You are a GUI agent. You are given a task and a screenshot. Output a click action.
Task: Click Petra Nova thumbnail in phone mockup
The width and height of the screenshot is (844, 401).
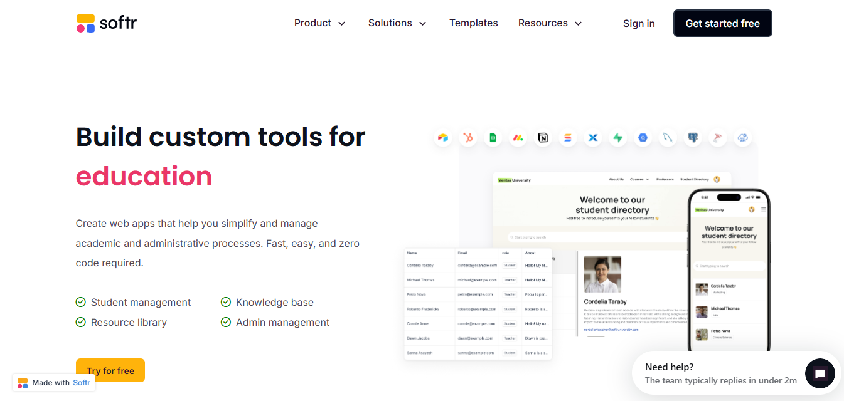[x=702, y=334]
